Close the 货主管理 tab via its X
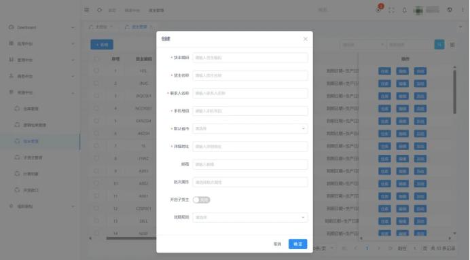The image size is (470, 260). coord(151,26)
